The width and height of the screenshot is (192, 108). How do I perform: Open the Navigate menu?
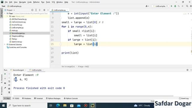click(x=22, y=2)
